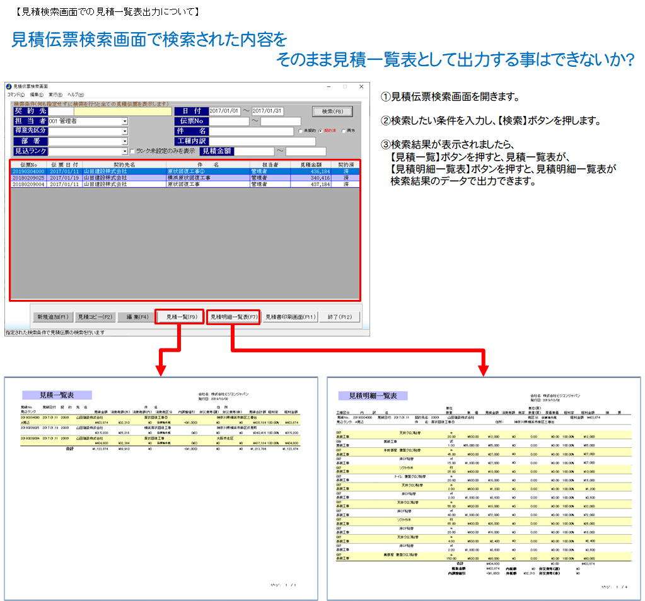The height and width of the screenshot is (601, 645).
Task: Expand the 見込ランク dropdown
Action: [x=125, y=151]
